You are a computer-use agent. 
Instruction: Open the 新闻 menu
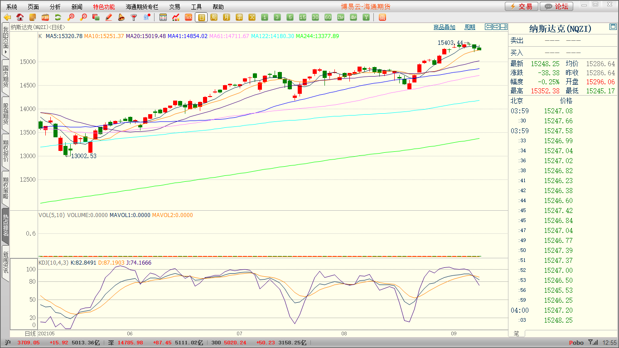[77, 7]
